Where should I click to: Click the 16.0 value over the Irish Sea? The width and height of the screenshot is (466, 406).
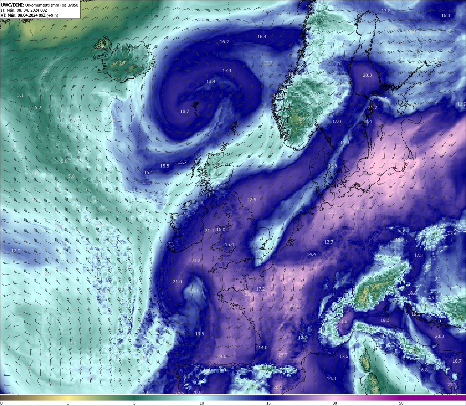click(221, 230)
